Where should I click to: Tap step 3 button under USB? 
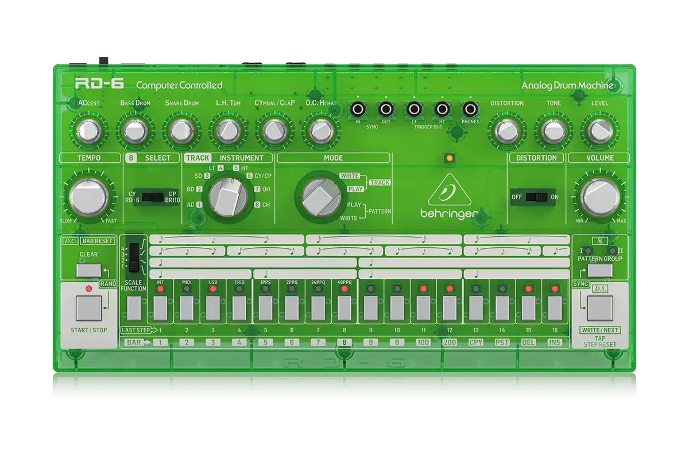click(213, 308)
